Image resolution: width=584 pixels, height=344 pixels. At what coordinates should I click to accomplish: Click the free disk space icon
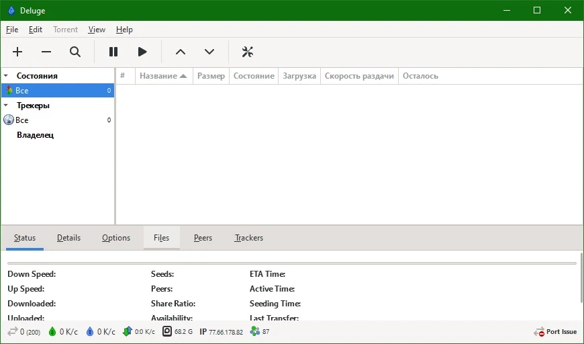[167, 331]
